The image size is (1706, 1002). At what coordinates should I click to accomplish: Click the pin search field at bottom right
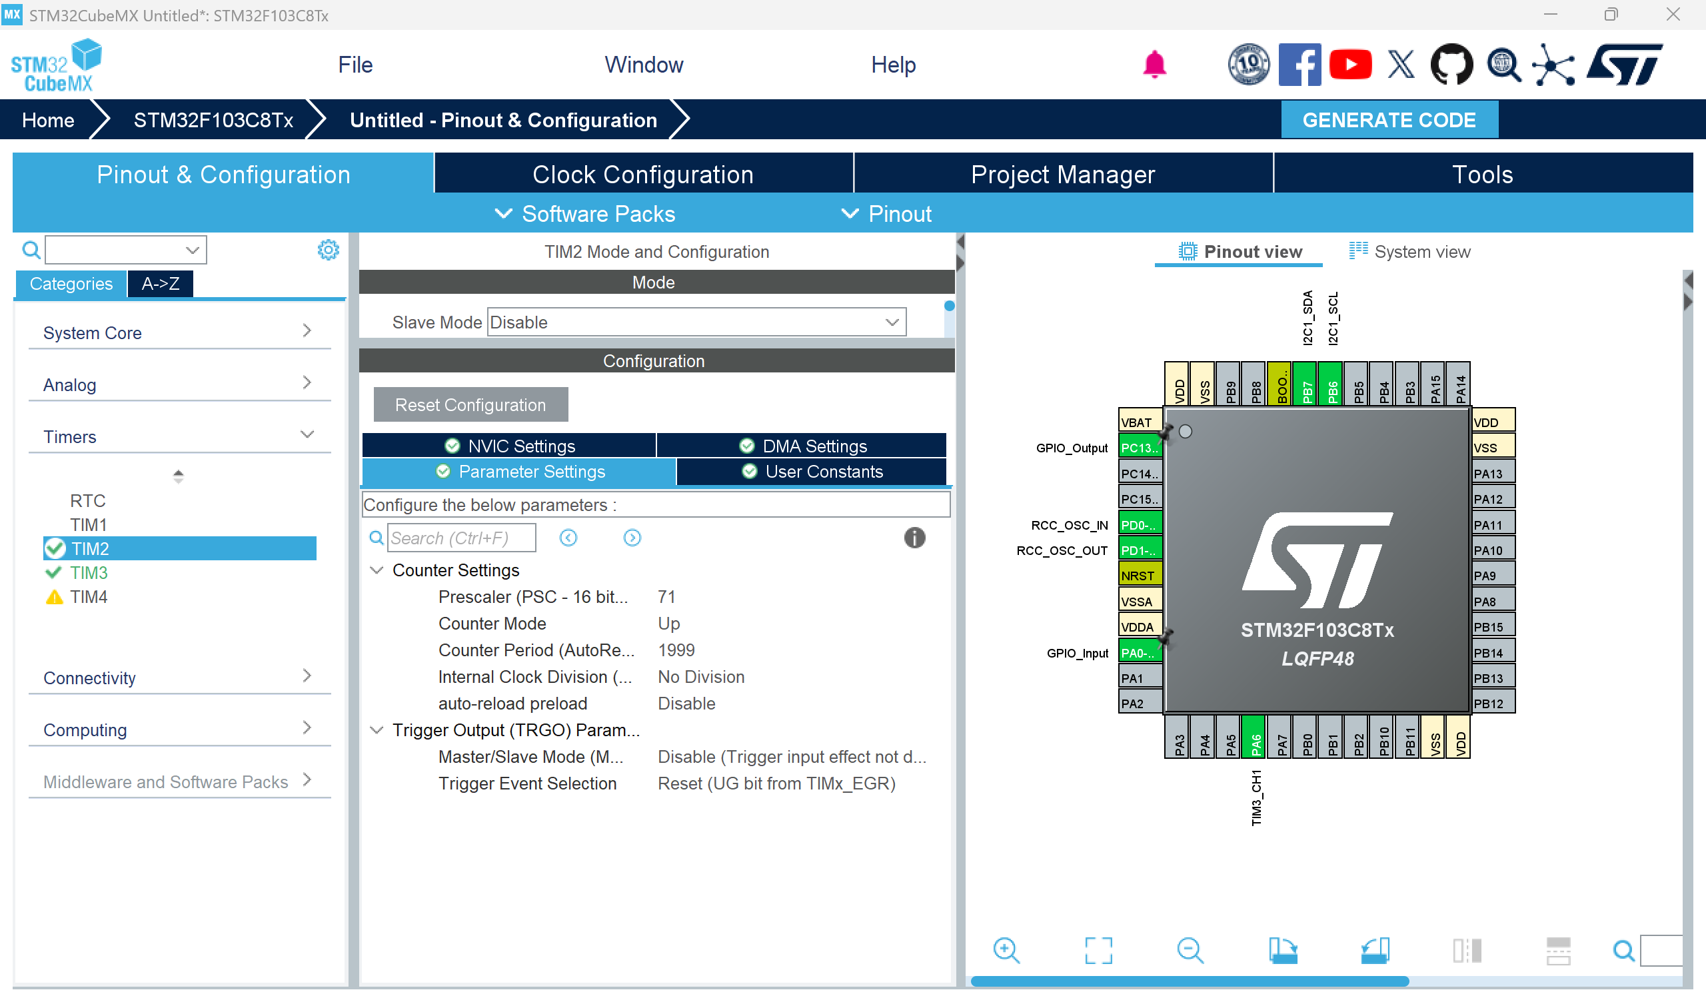(x=1661, y=951)
